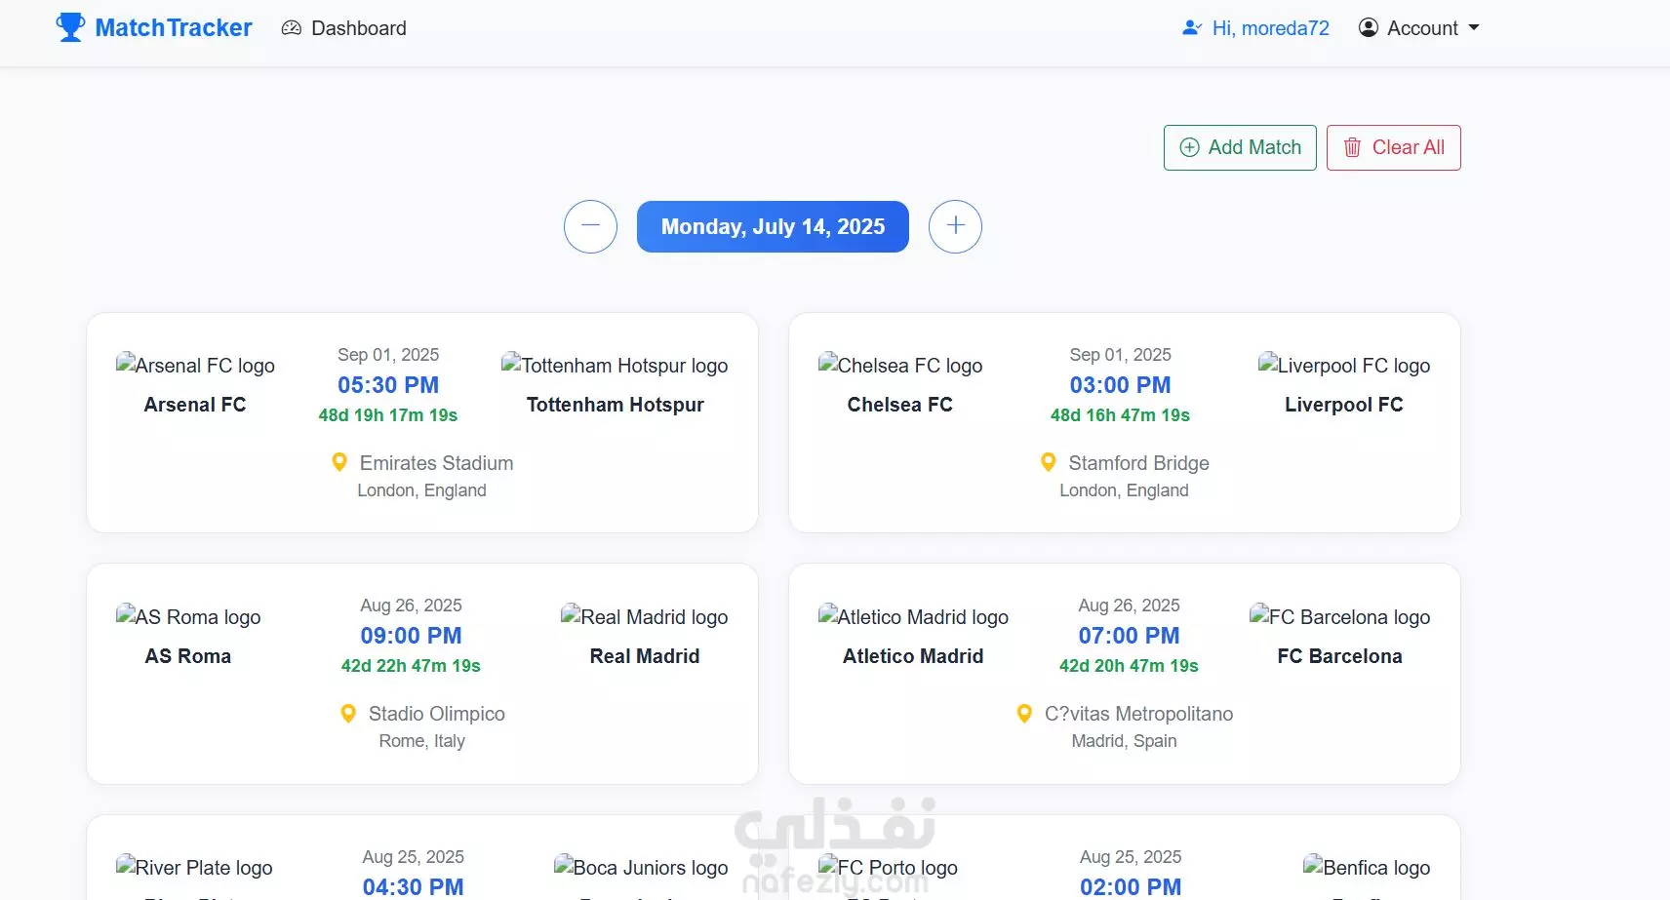Click the Liverpool FC logo image
Image resolution: width=1670 pixels, height=900 pixels.
coord(1344,366)
